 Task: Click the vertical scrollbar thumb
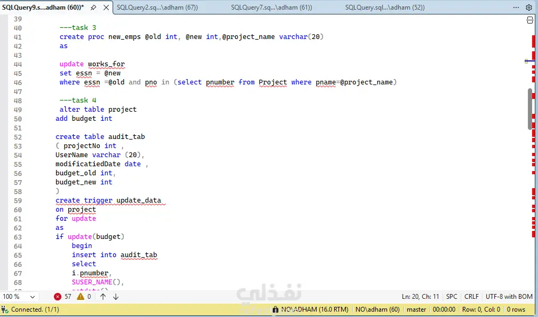(x=530, y=109)
